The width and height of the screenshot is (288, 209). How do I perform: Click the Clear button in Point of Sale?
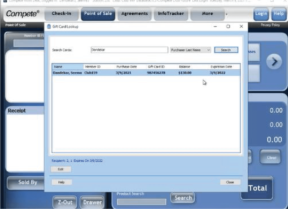270,157
